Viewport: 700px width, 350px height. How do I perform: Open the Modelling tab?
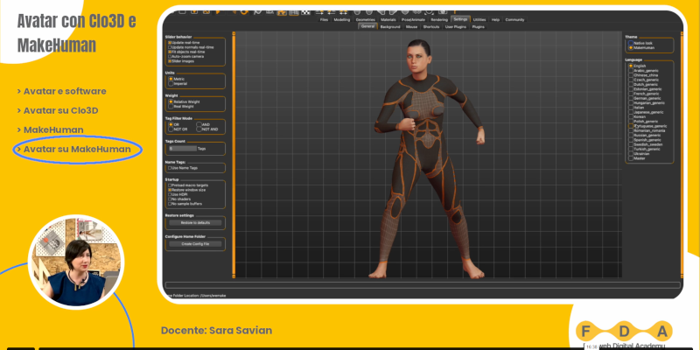coord(342,18)
